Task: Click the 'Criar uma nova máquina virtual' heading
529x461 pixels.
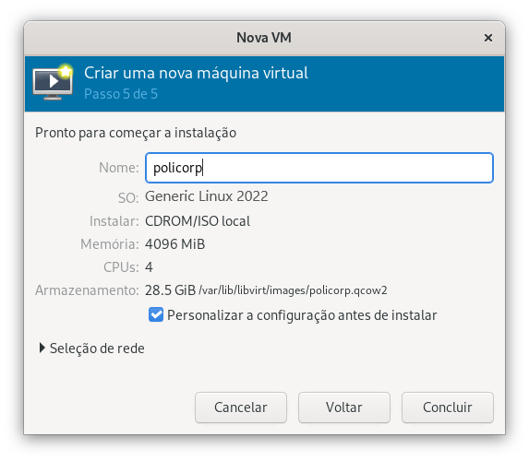Action: tap(196, 73)
